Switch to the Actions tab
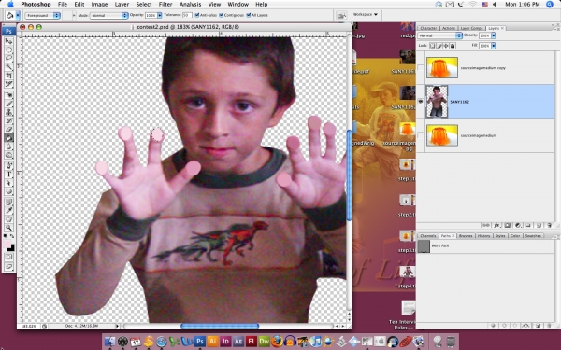This screenshot has width=561, height=350. pos(449,28)
